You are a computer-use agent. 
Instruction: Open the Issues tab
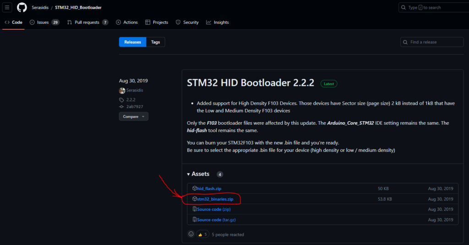[44, 22]
